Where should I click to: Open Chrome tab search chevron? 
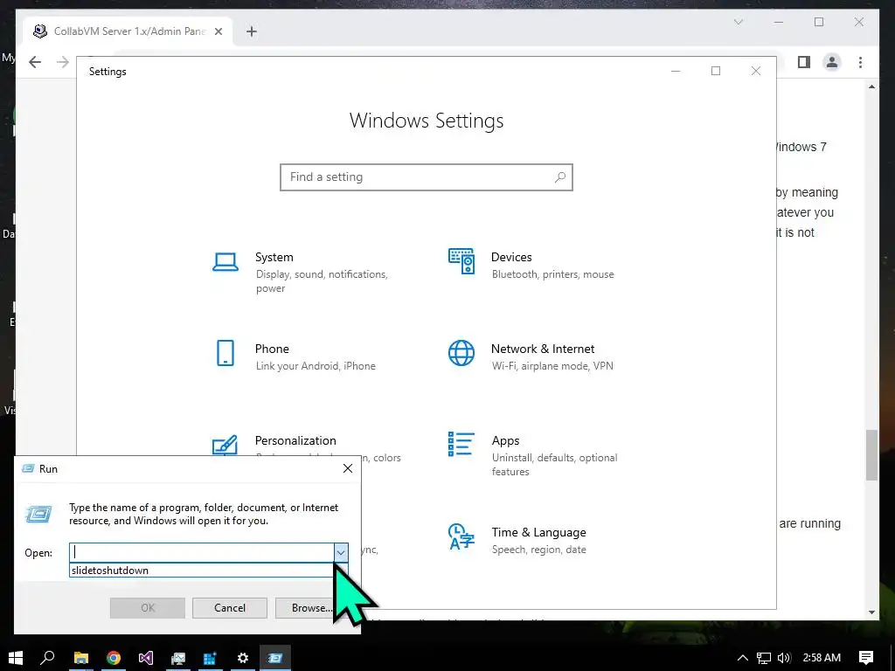(738, 22)
